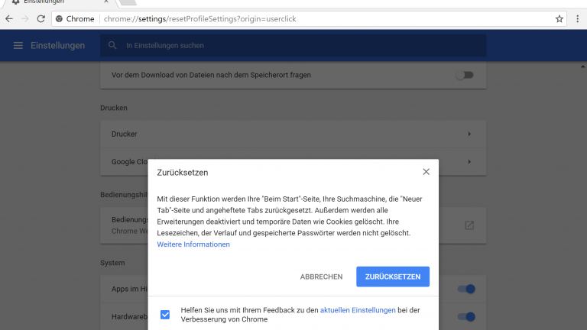The image size is (587, 330).
Task: Toggle download location prompt switch
Action: point(464,75)
